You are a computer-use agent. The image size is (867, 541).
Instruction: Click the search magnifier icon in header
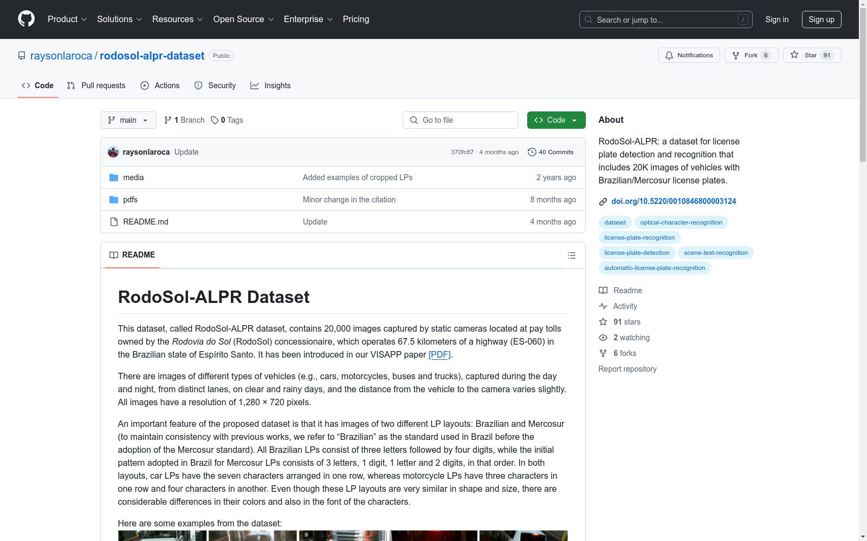click(588, 19)
